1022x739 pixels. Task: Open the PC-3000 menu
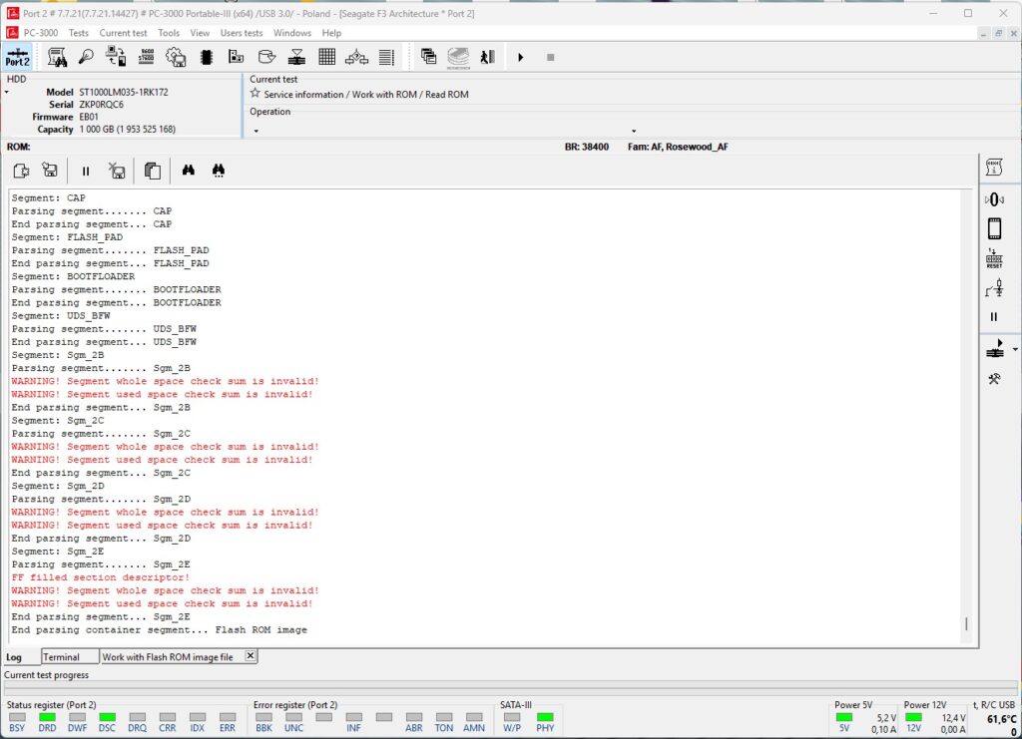click(x=40, y=33)
